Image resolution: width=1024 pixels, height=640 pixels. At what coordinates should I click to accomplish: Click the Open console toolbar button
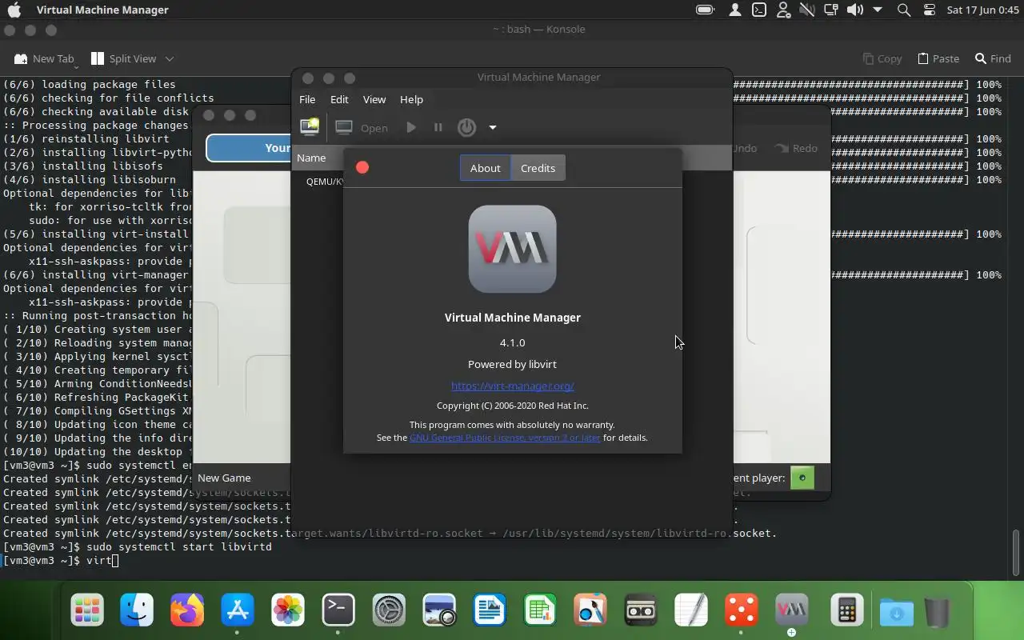coord(362,127)
